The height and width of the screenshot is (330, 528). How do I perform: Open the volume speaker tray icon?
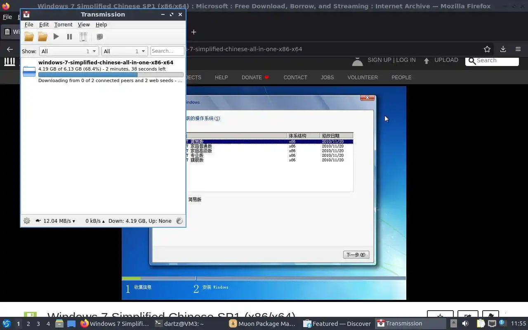click(465, 323)
